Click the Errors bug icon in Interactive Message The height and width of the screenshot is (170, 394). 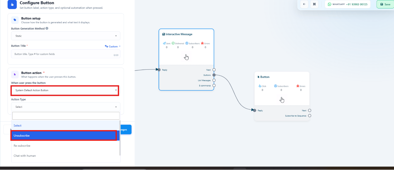tap(202, 43)
